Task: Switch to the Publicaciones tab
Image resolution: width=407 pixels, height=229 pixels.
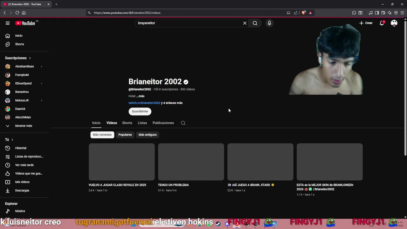Action: [x=163, y=123]
